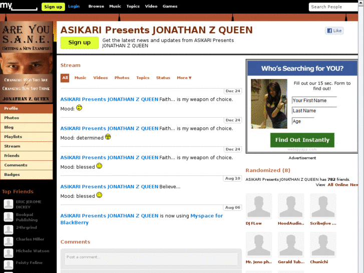Open Video in the top navigation
364x273 pixels.
(151, 7)
